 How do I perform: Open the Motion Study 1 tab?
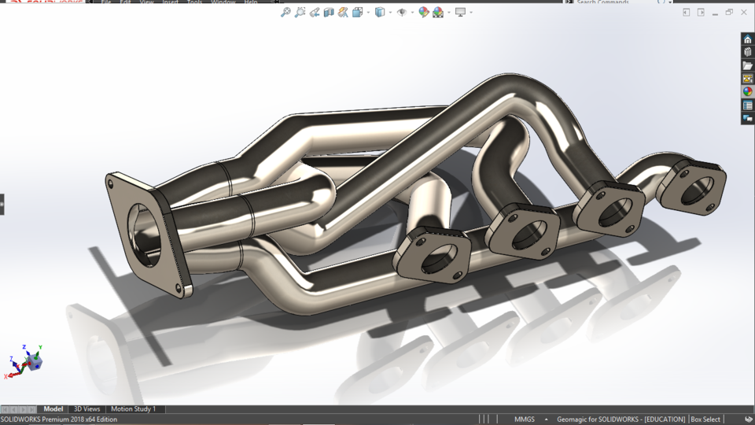(134, 409)
